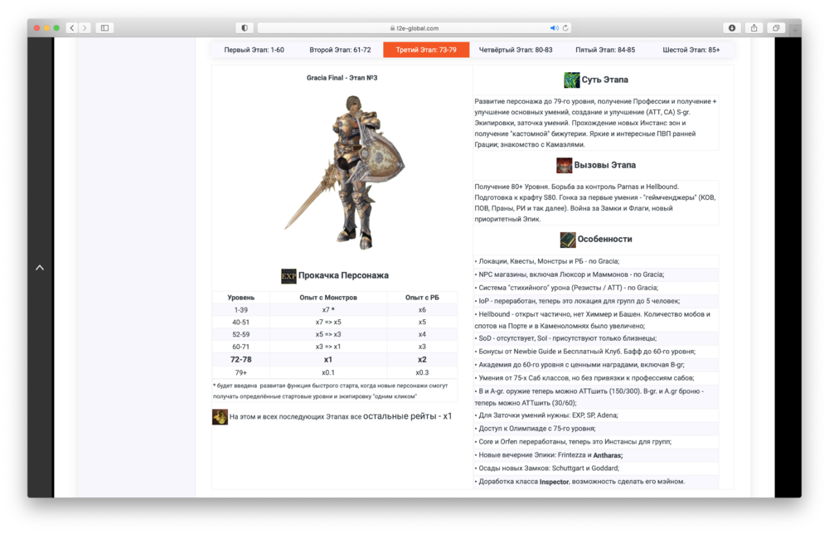Open Safari's Downloads icon in toolbar

[x=732, y=27]
